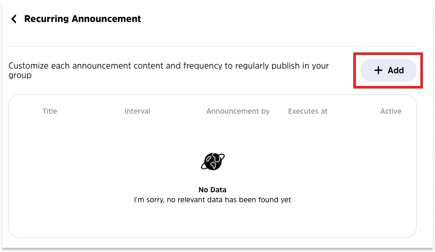Click the Announcement by column header
The height and width of the screenshot is (252, 435).
238,111
